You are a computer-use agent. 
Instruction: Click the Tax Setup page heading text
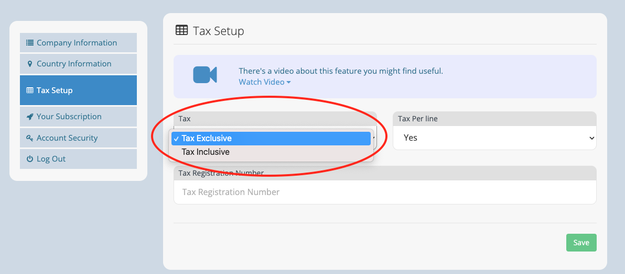pyautogui.click(x=219, y=31)
